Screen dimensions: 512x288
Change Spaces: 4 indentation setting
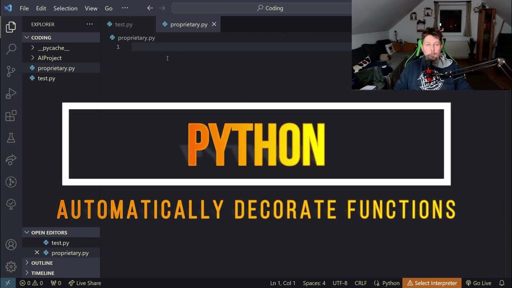[314, 283]
